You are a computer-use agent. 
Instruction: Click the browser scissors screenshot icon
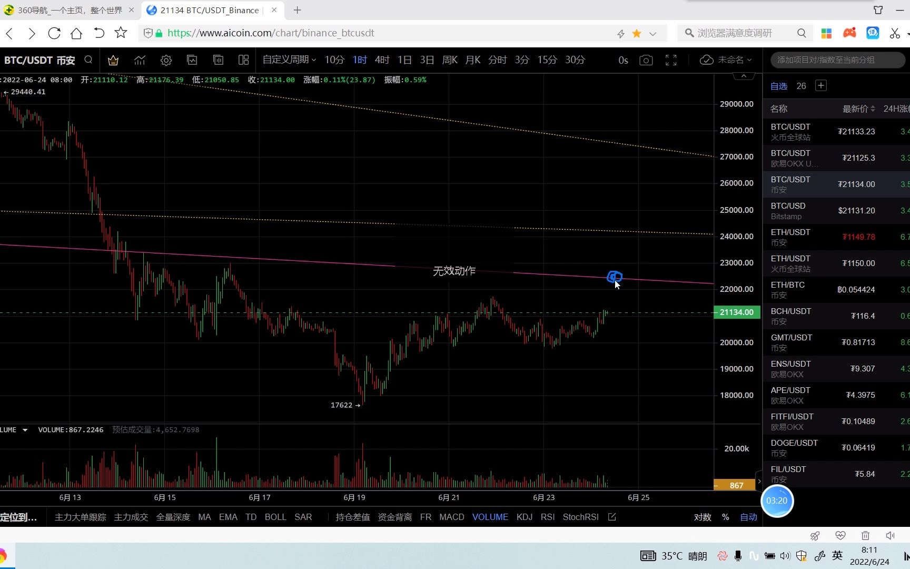pos(895,33)
